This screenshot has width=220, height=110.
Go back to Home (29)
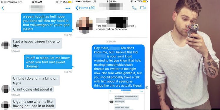tap(85, 8)
